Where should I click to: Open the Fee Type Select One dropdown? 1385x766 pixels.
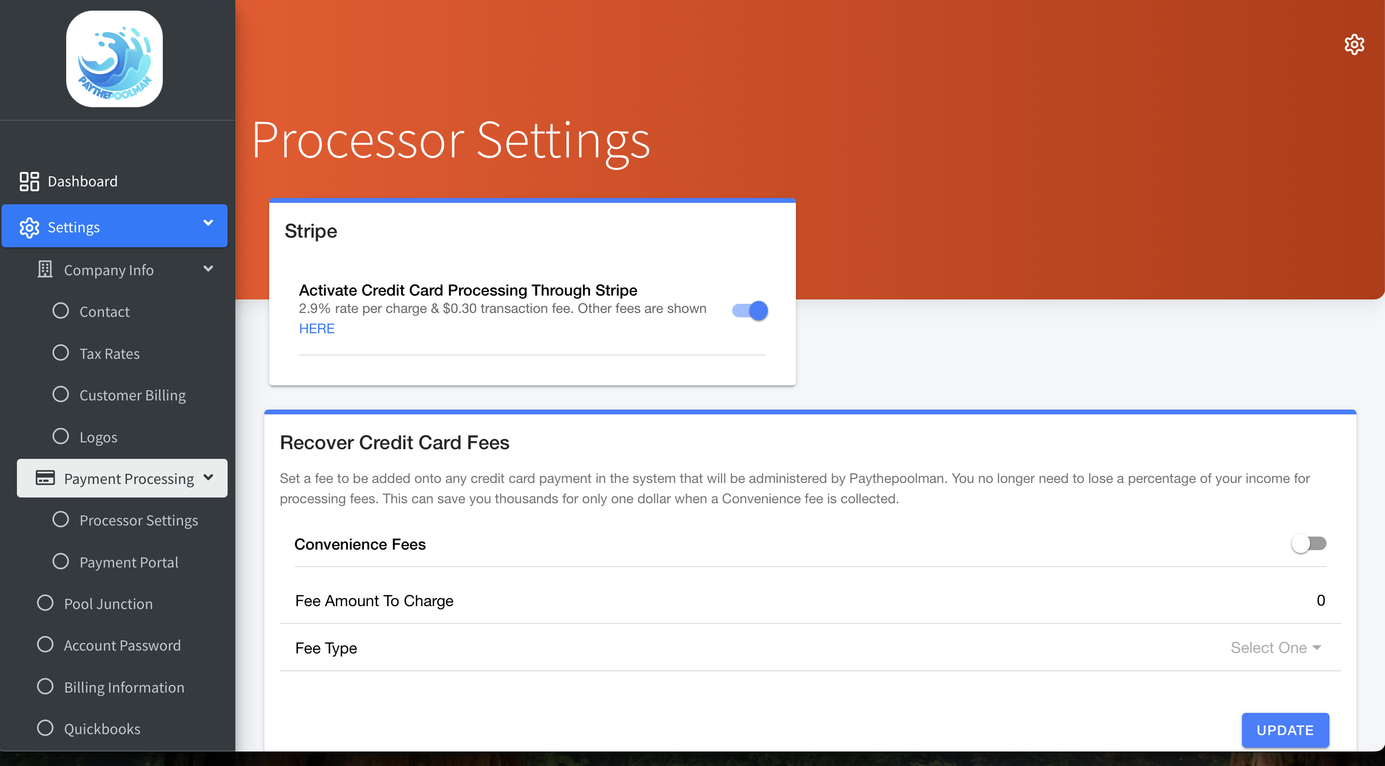pyautogui.click(x=1275, y=648)
